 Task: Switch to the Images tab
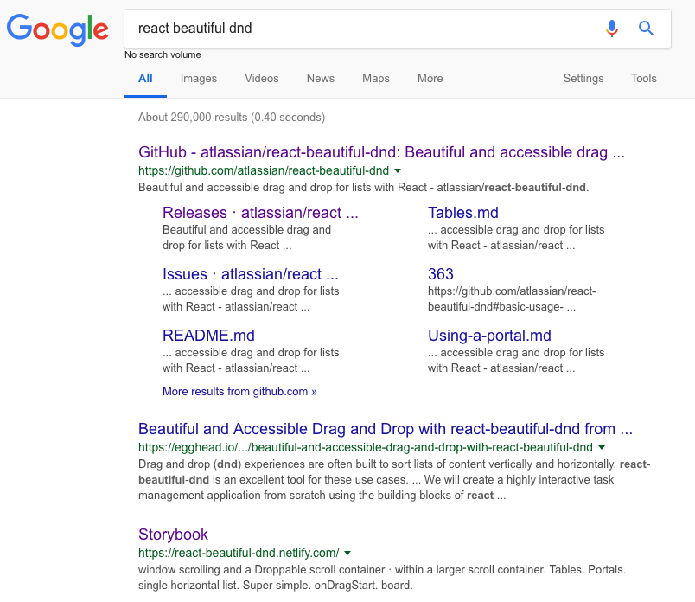click(x=198, y=79)
